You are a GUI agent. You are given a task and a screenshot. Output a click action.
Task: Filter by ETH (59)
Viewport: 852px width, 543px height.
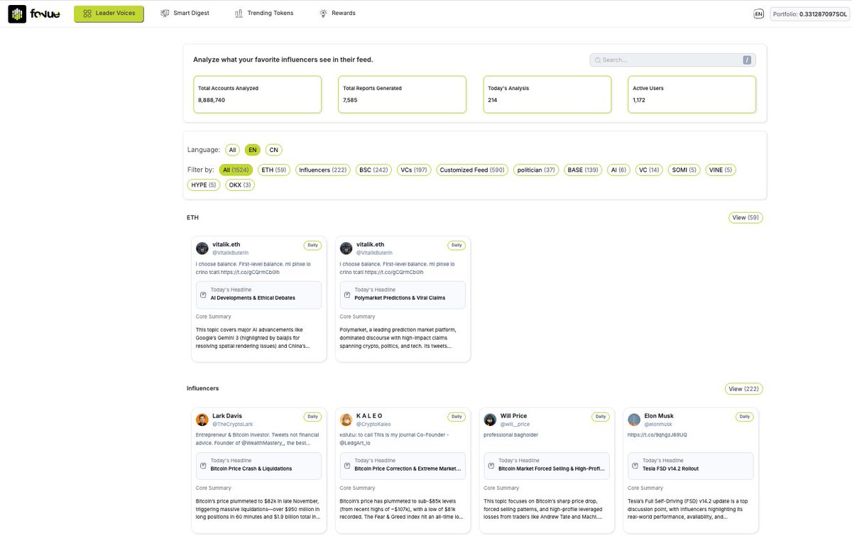[x=273, y=170]
